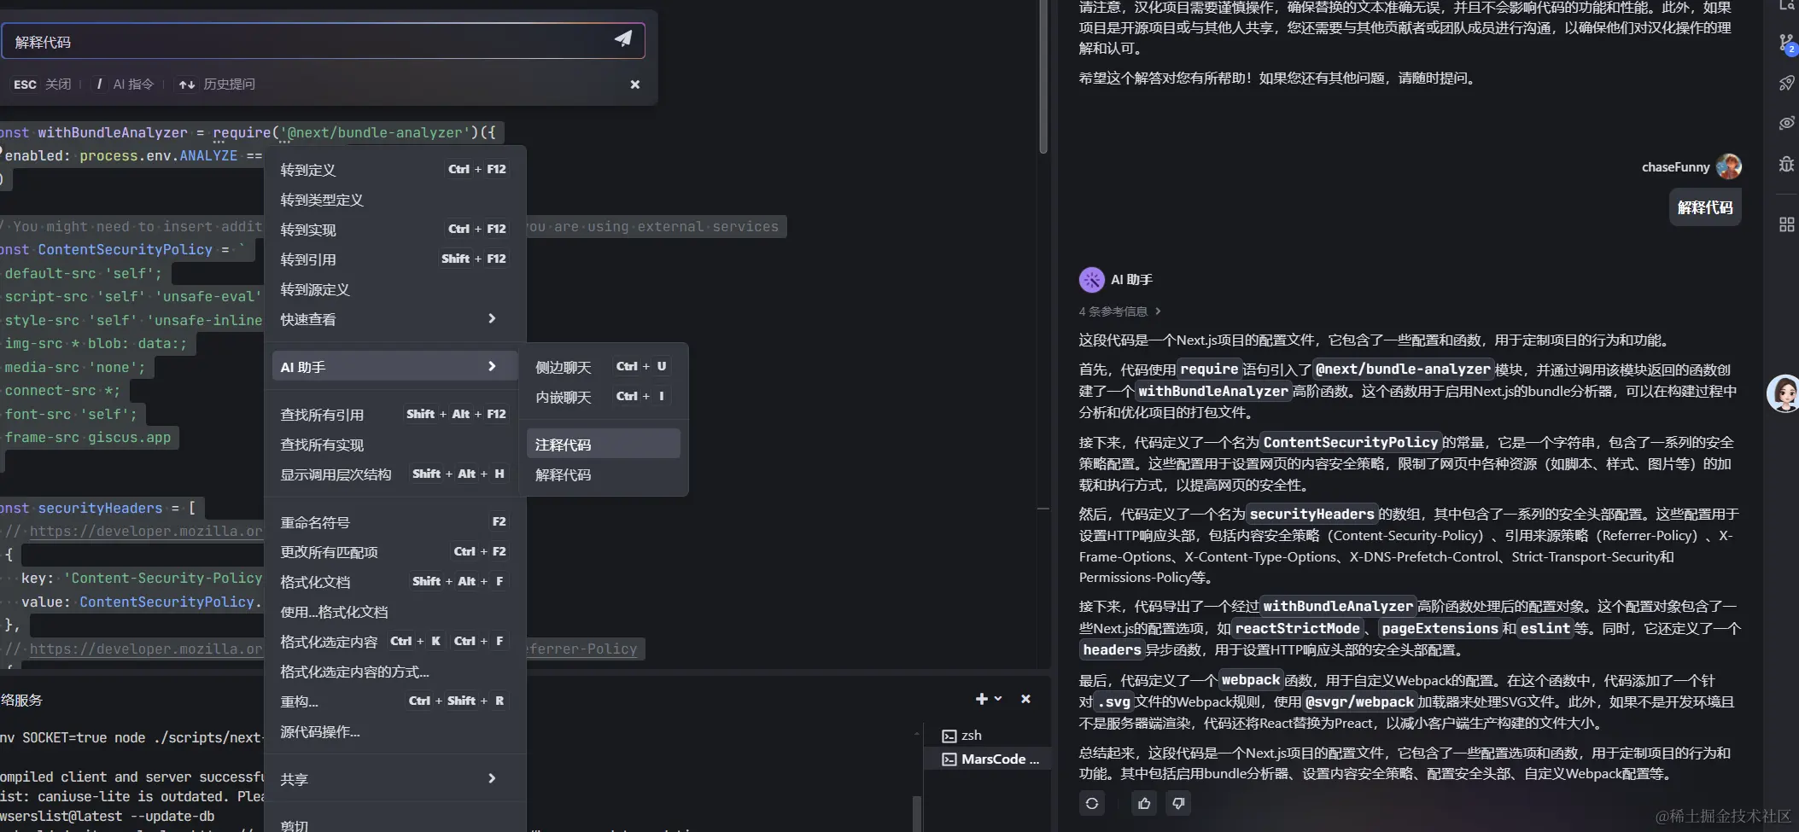Open the debug bug icon in sidebar
The image size is (1799, 832).
(1786, 164)
